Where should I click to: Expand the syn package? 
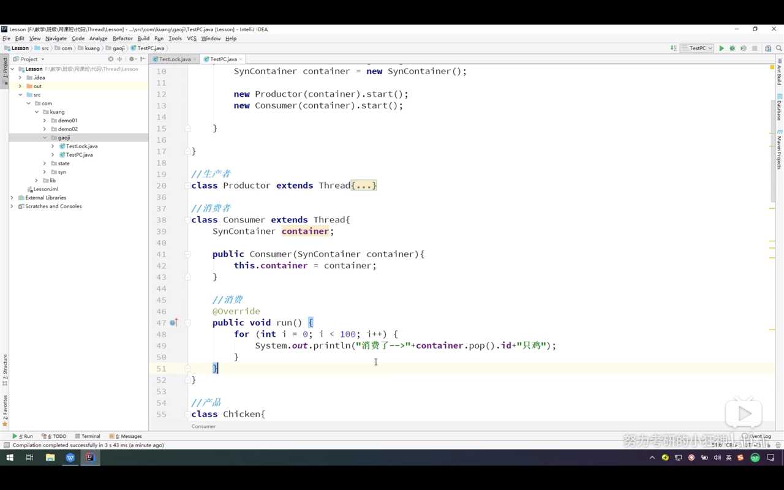[45, 172]
